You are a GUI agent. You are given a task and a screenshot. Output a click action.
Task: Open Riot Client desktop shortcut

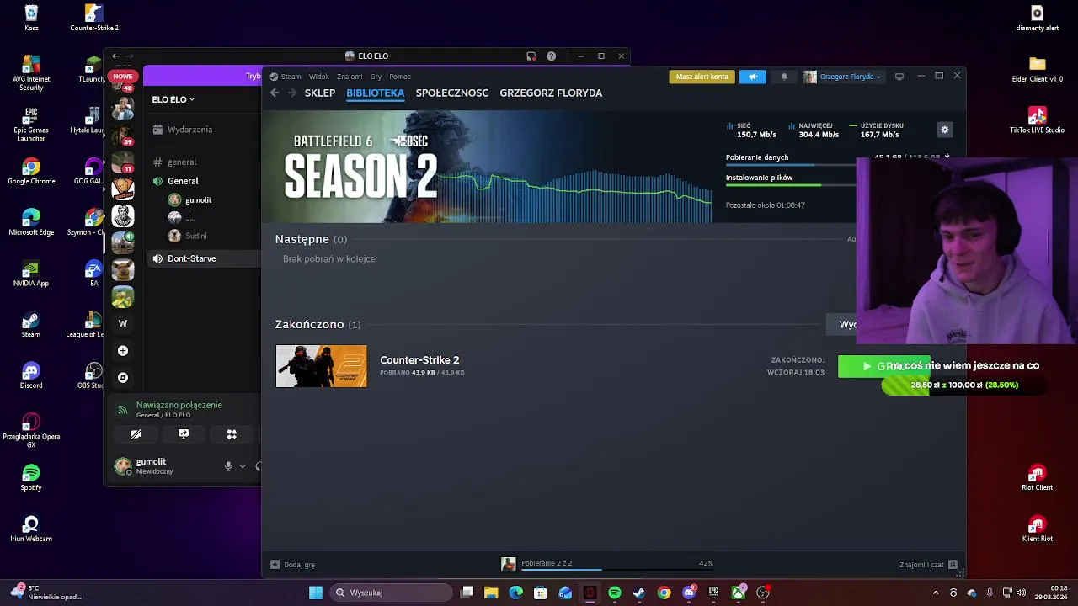coord(1037,477)
